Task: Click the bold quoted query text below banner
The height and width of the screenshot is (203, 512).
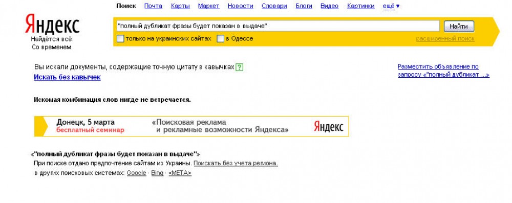Action: [x=115, y=154]
